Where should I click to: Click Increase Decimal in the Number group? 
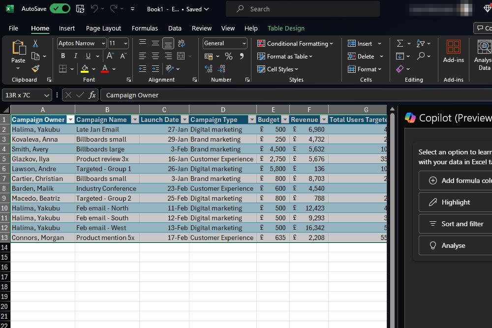click(x=208, y=69)
